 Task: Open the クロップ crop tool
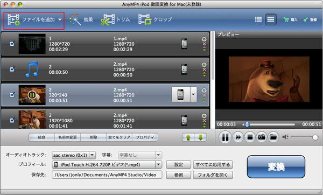[x=155, y=19]
